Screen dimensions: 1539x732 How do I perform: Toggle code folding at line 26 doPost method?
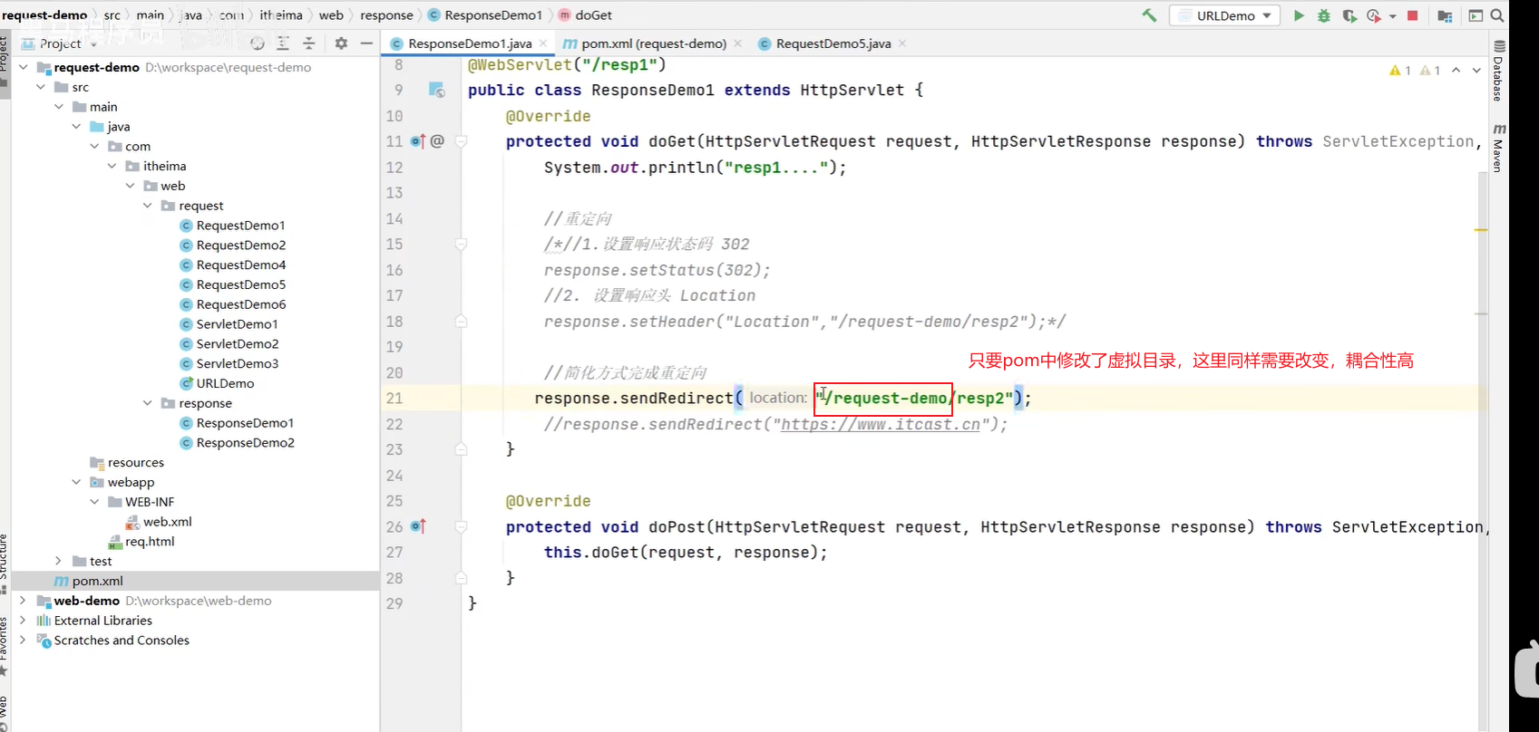coord(461,526)
